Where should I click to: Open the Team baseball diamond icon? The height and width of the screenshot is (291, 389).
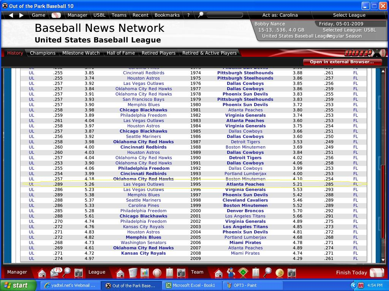point(243,272)
